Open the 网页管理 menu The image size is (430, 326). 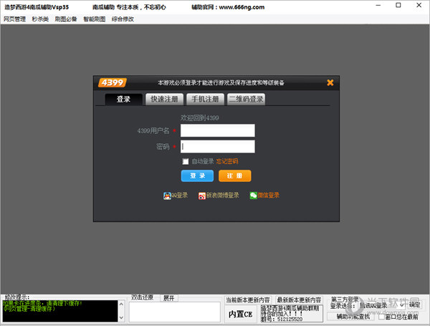[x=14, y=19]
